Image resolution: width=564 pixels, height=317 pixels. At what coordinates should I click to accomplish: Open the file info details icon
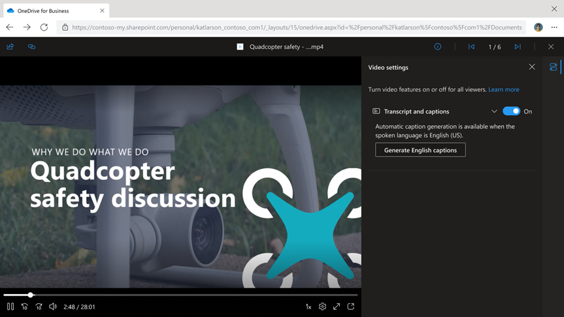[437, 47]
